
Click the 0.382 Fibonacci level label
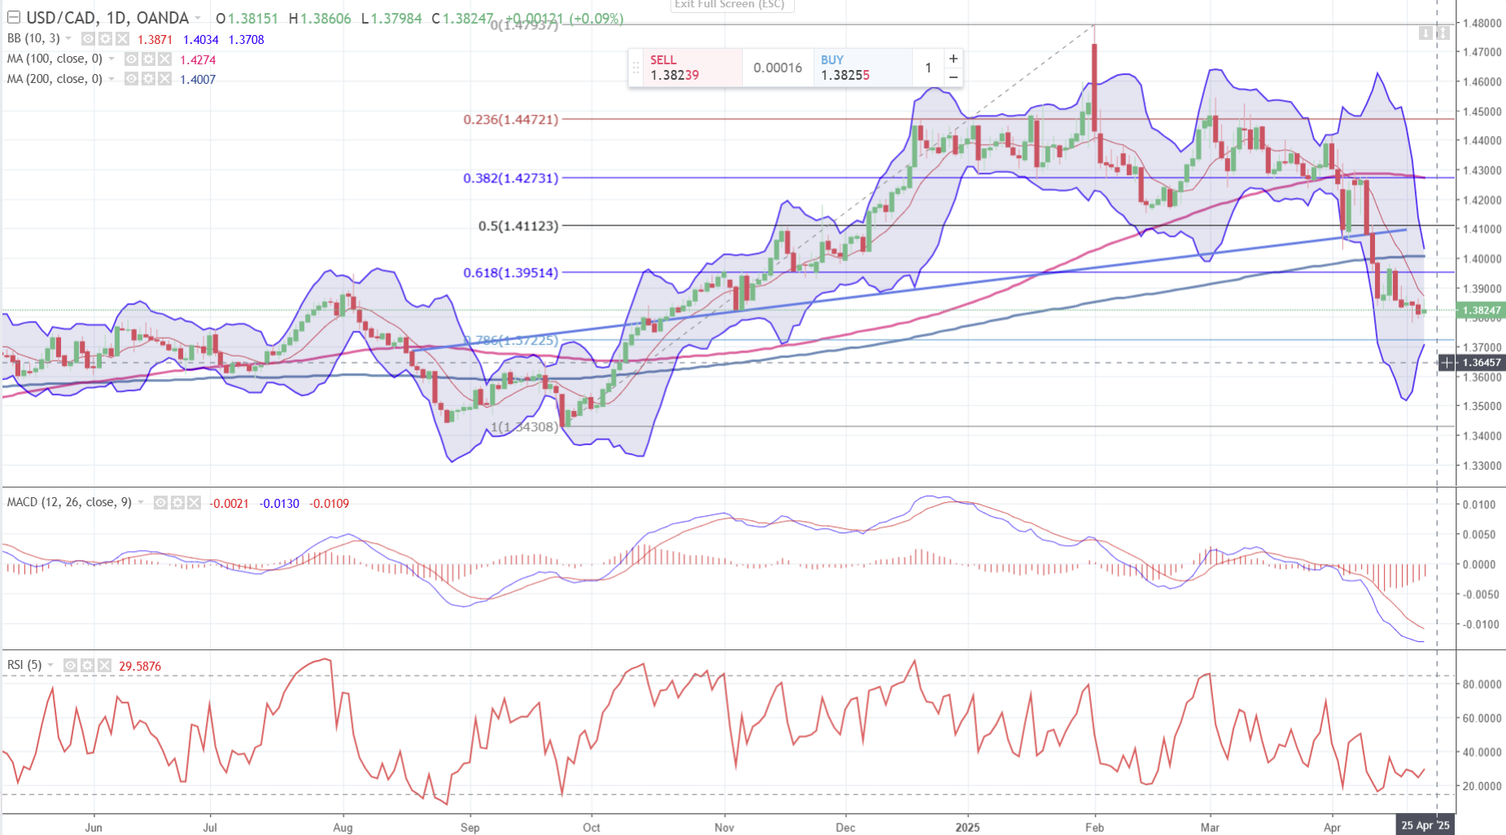pyautogui.click(x=510, y=178)
